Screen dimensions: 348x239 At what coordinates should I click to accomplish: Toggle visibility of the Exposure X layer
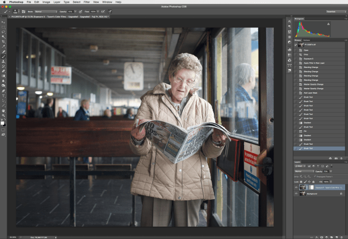click(296, 187)
